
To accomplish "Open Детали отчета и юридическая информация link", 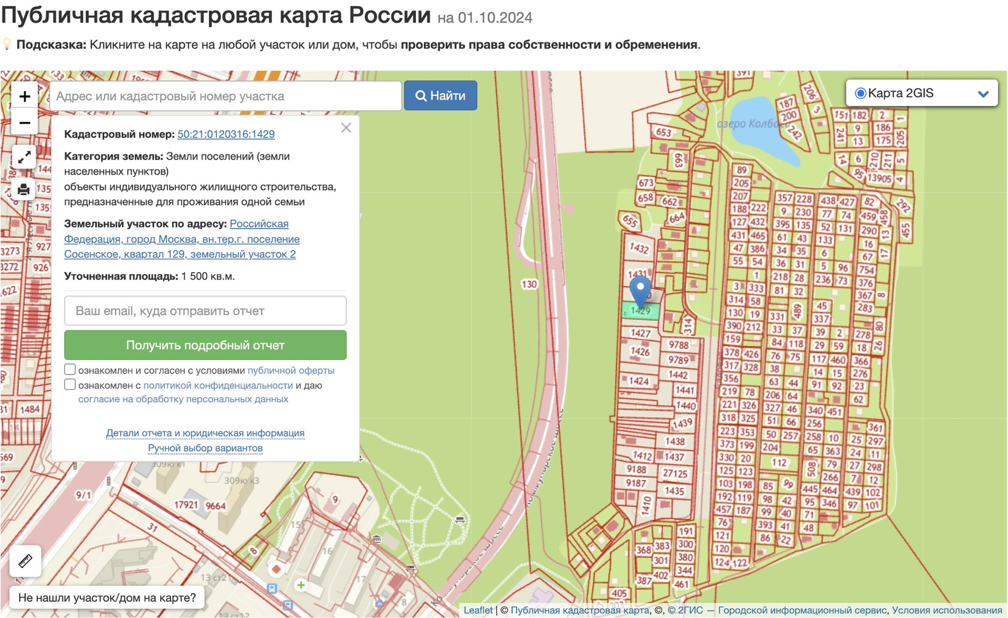I will (205, 433).
